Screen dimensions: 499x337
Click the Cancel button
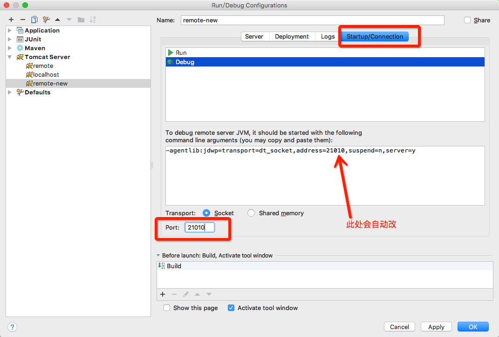tap(399, 327)
